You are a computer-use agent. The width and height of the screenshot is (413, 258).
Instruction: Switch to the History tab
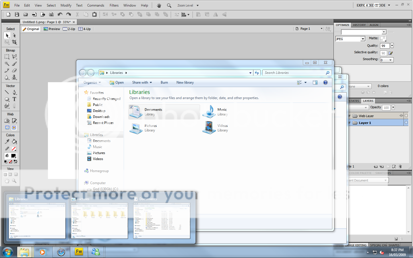tap(359, 25)
